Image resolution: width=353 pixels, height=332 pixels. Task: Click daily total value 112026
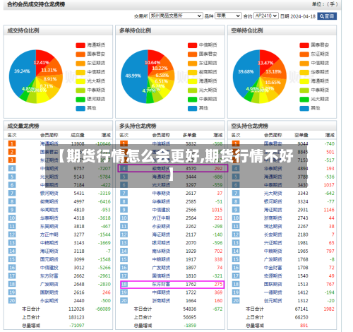pos(76,309)
